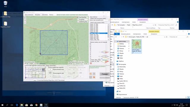This screenshot has width=190, height=107.
Task: Click search box in front Explorer
Action: pos(179,37)
